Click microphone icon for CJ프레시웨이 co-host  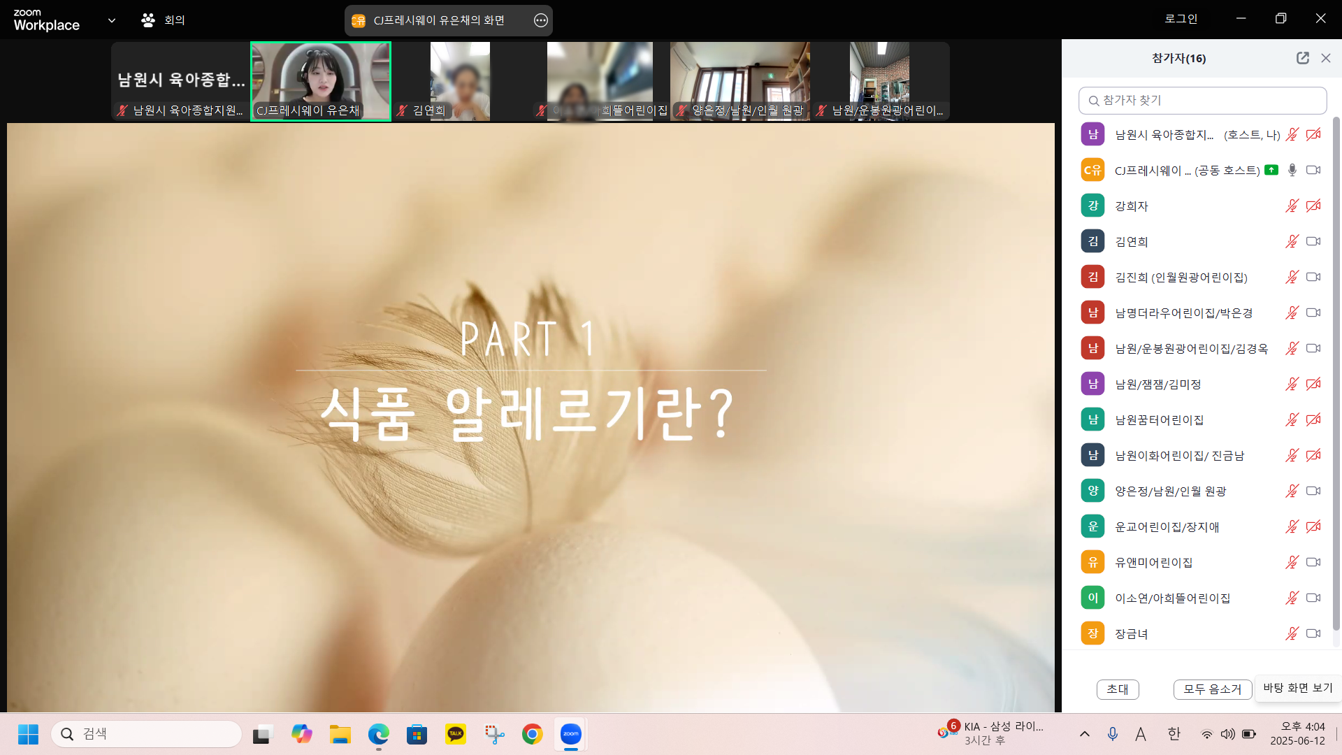[x=1292, y=171]
